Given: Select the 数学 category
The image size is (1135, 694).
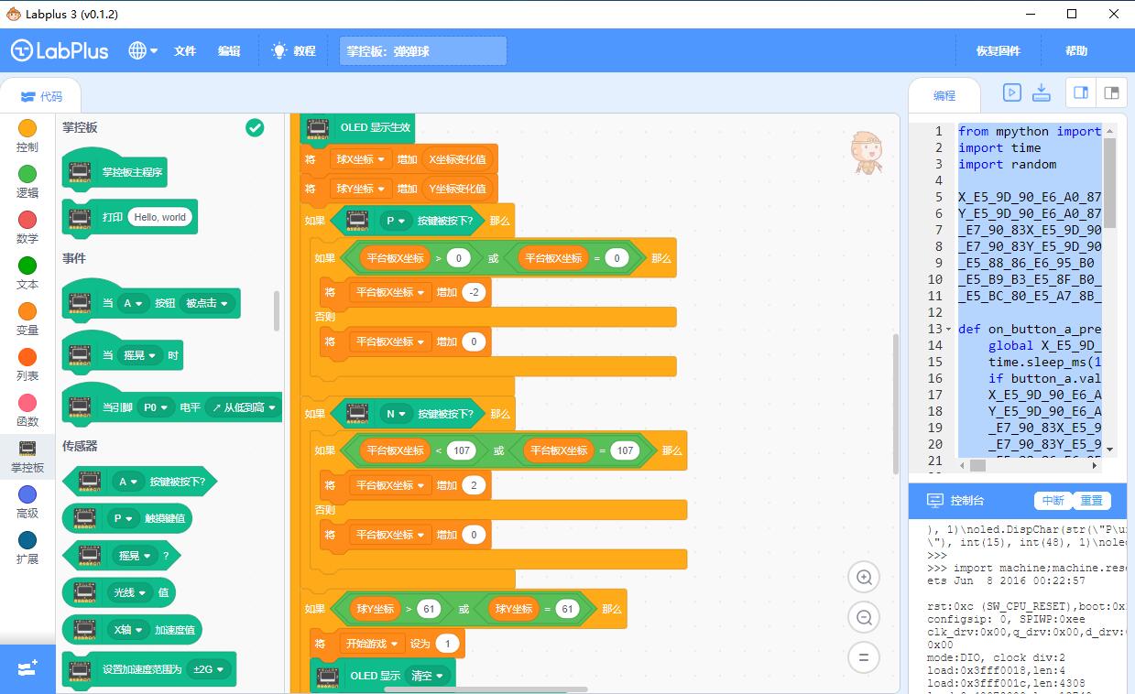Looking at the screenshot, I should (27, 227).
